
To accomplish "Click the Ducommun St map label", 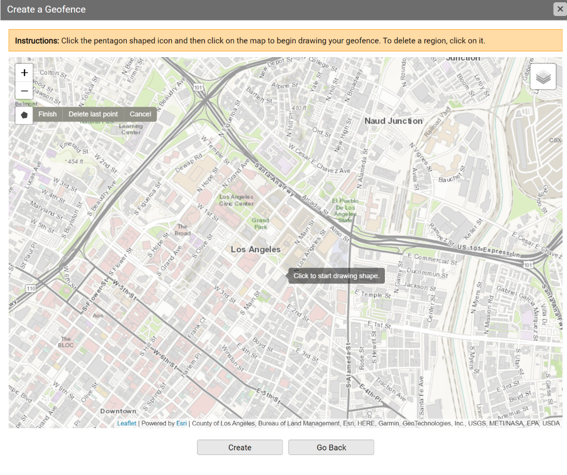I will pos(428,272).
